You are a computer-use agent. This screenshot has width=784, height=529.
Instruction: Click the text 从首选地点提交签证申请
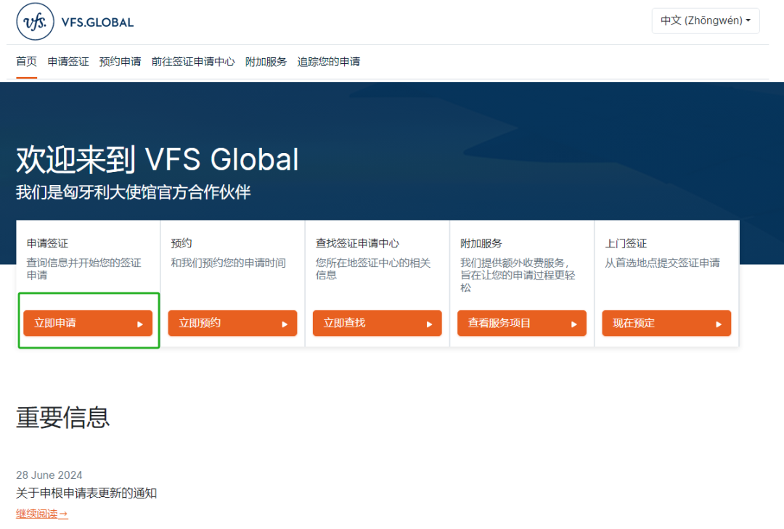pyautogui.click(x=663, y=263)
